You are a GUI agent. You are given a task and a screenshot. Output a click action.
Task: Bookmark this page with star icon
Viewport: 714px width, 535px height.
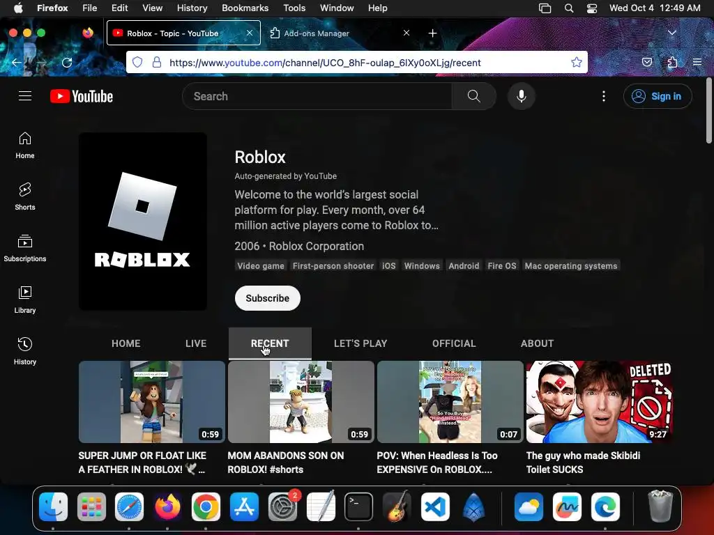coord(577,62)
